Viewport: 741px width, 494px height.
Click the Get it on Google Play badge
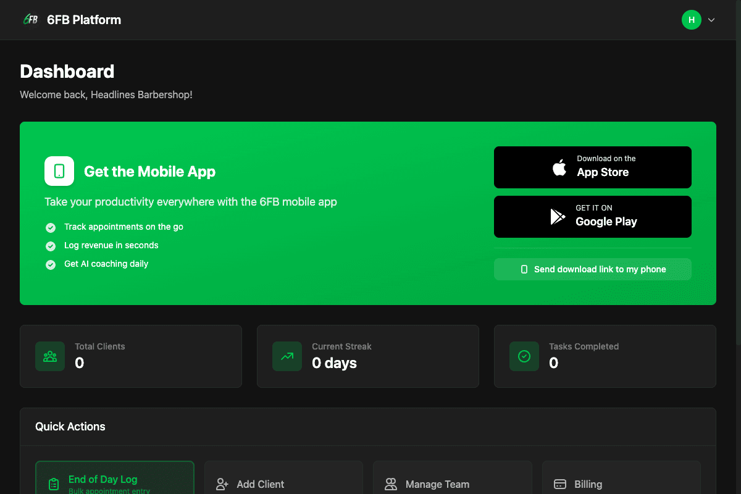click(592, 217)
